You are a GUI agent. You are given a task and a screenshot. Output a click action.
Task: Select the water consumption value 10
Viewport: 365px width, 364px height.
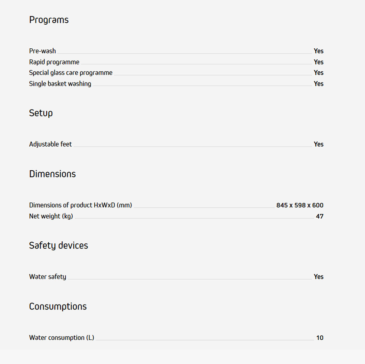(320, 338)
